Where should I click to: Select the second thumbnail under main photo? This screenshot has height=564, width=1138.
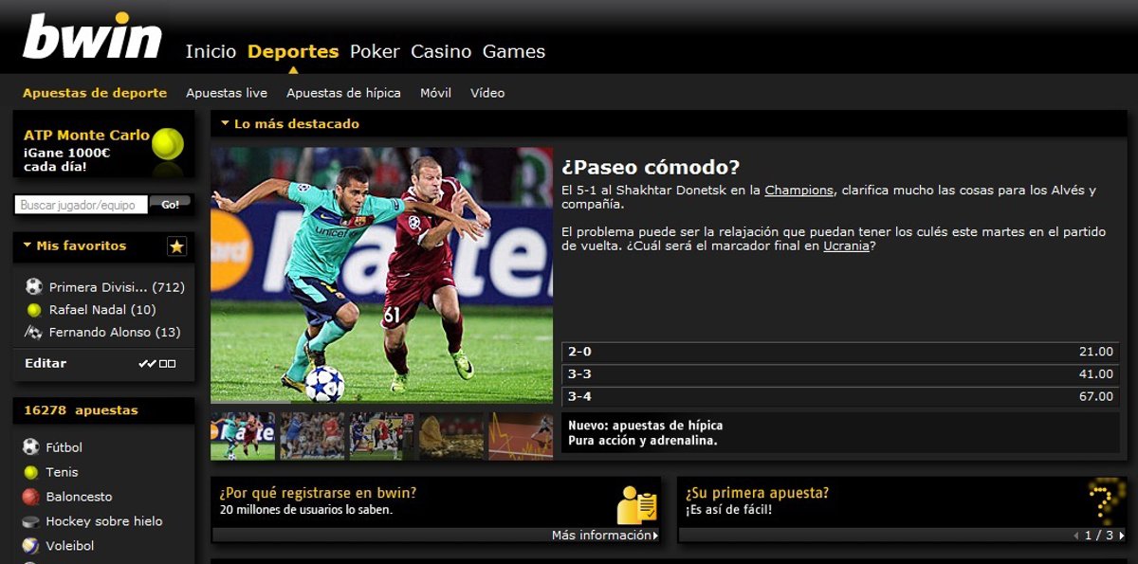coord(312,436)
